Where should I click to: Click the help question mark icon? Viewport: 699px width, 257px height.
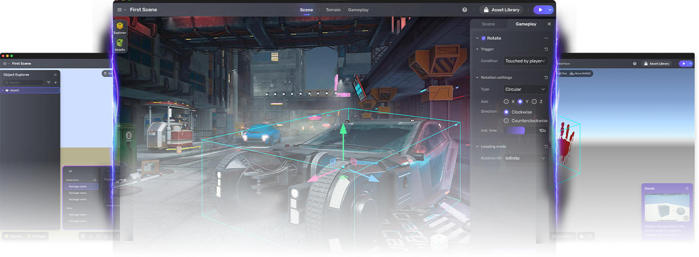[464, 10]
